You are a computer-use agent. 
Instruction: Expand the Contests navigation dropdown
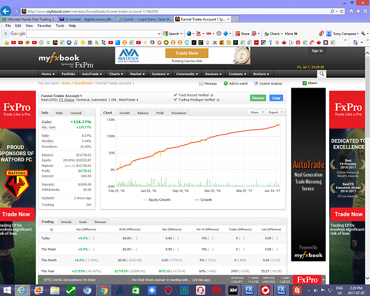[237, 74]
